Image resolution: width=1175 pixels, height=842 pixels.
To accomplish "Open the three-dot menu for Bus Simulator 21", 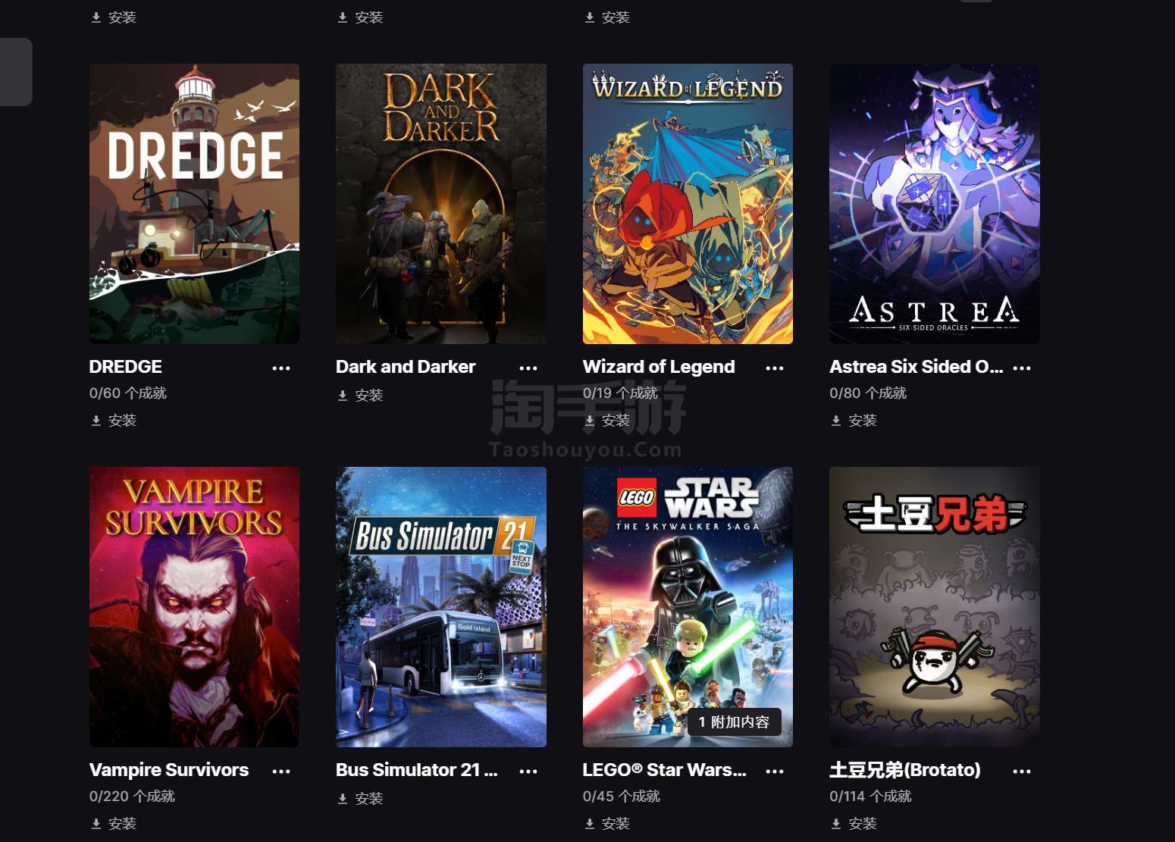I will click(x=528, y=772).
